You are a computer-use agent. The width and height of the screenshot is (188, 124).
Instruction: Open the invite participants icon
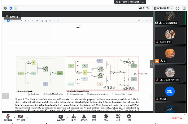tap(74, 117)
